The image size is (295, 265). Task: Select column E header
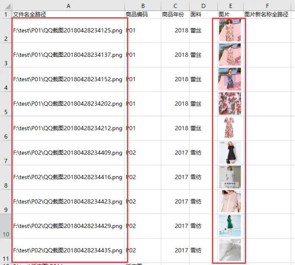231,6
